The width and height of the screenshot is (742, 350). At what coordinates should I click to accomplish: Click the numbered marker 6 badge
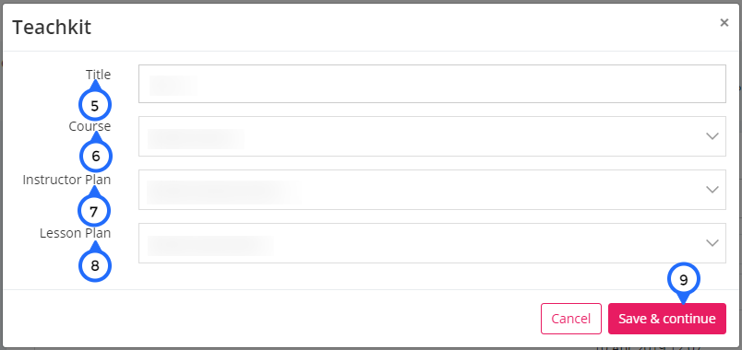(x=96, y=156)
